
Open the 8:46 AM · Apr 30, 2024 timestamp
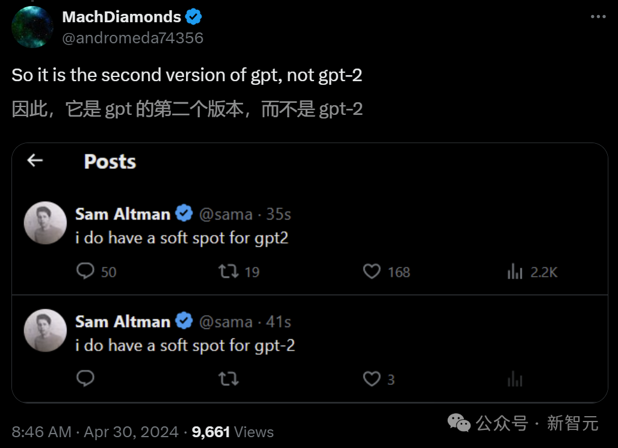click(x=95, y=432)
